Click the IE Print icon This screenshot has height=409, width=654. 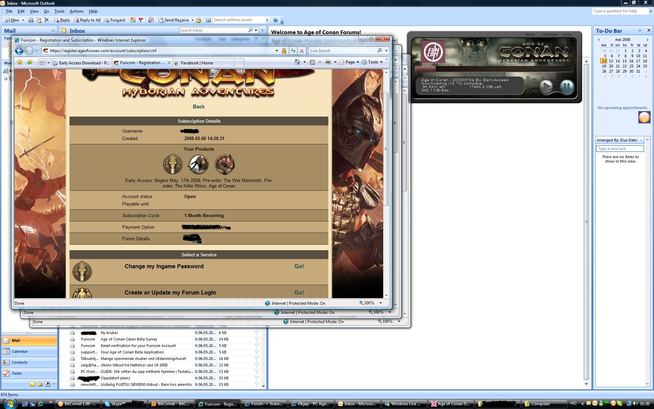pyautogui.click(x=328, y=62)
